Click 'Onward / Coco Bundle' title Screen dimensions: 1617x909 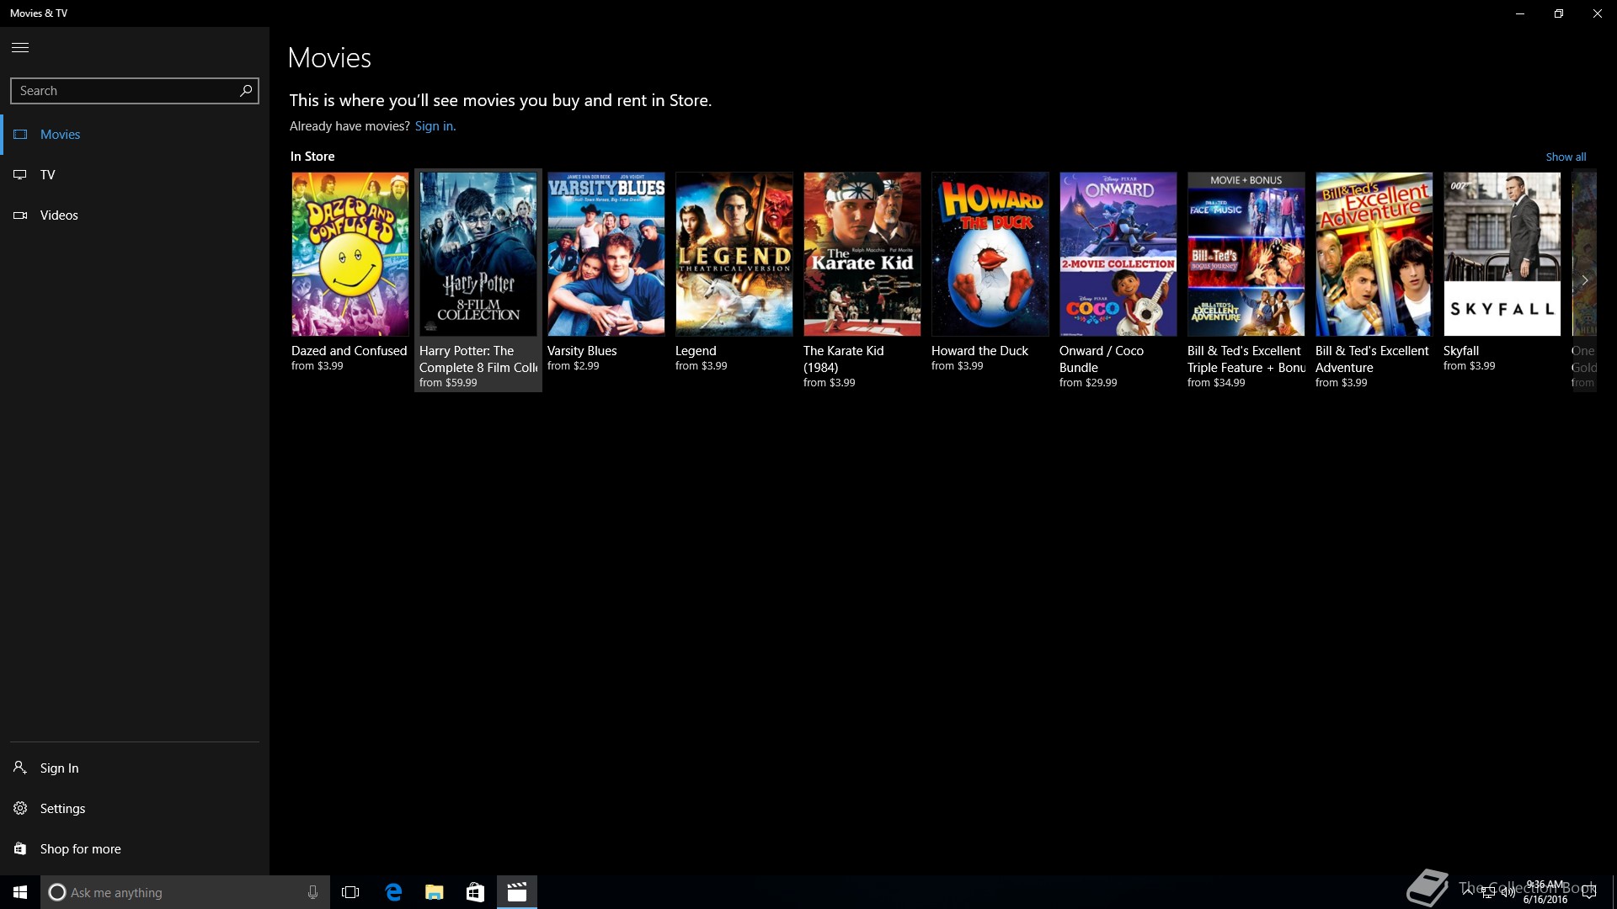click(x=1101, y=359)
